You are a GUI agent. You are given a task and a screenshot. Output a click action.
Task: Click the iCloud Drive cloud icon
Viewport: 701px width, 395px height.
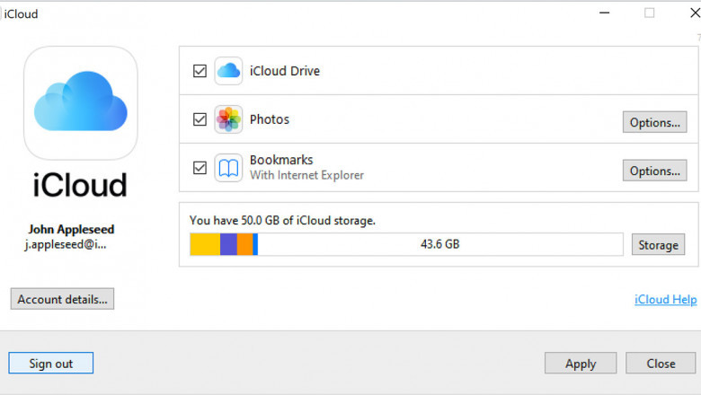pos(228,71)
